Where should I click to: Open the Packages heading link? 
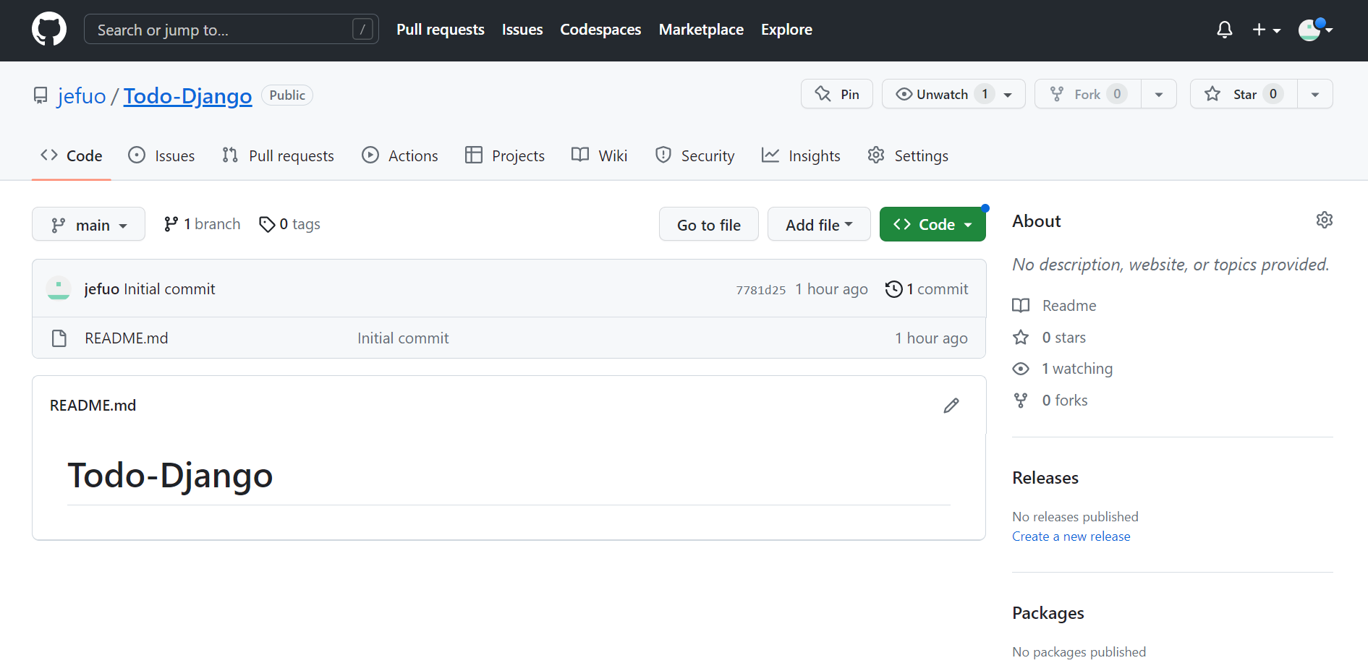(x=1048, y=613)
